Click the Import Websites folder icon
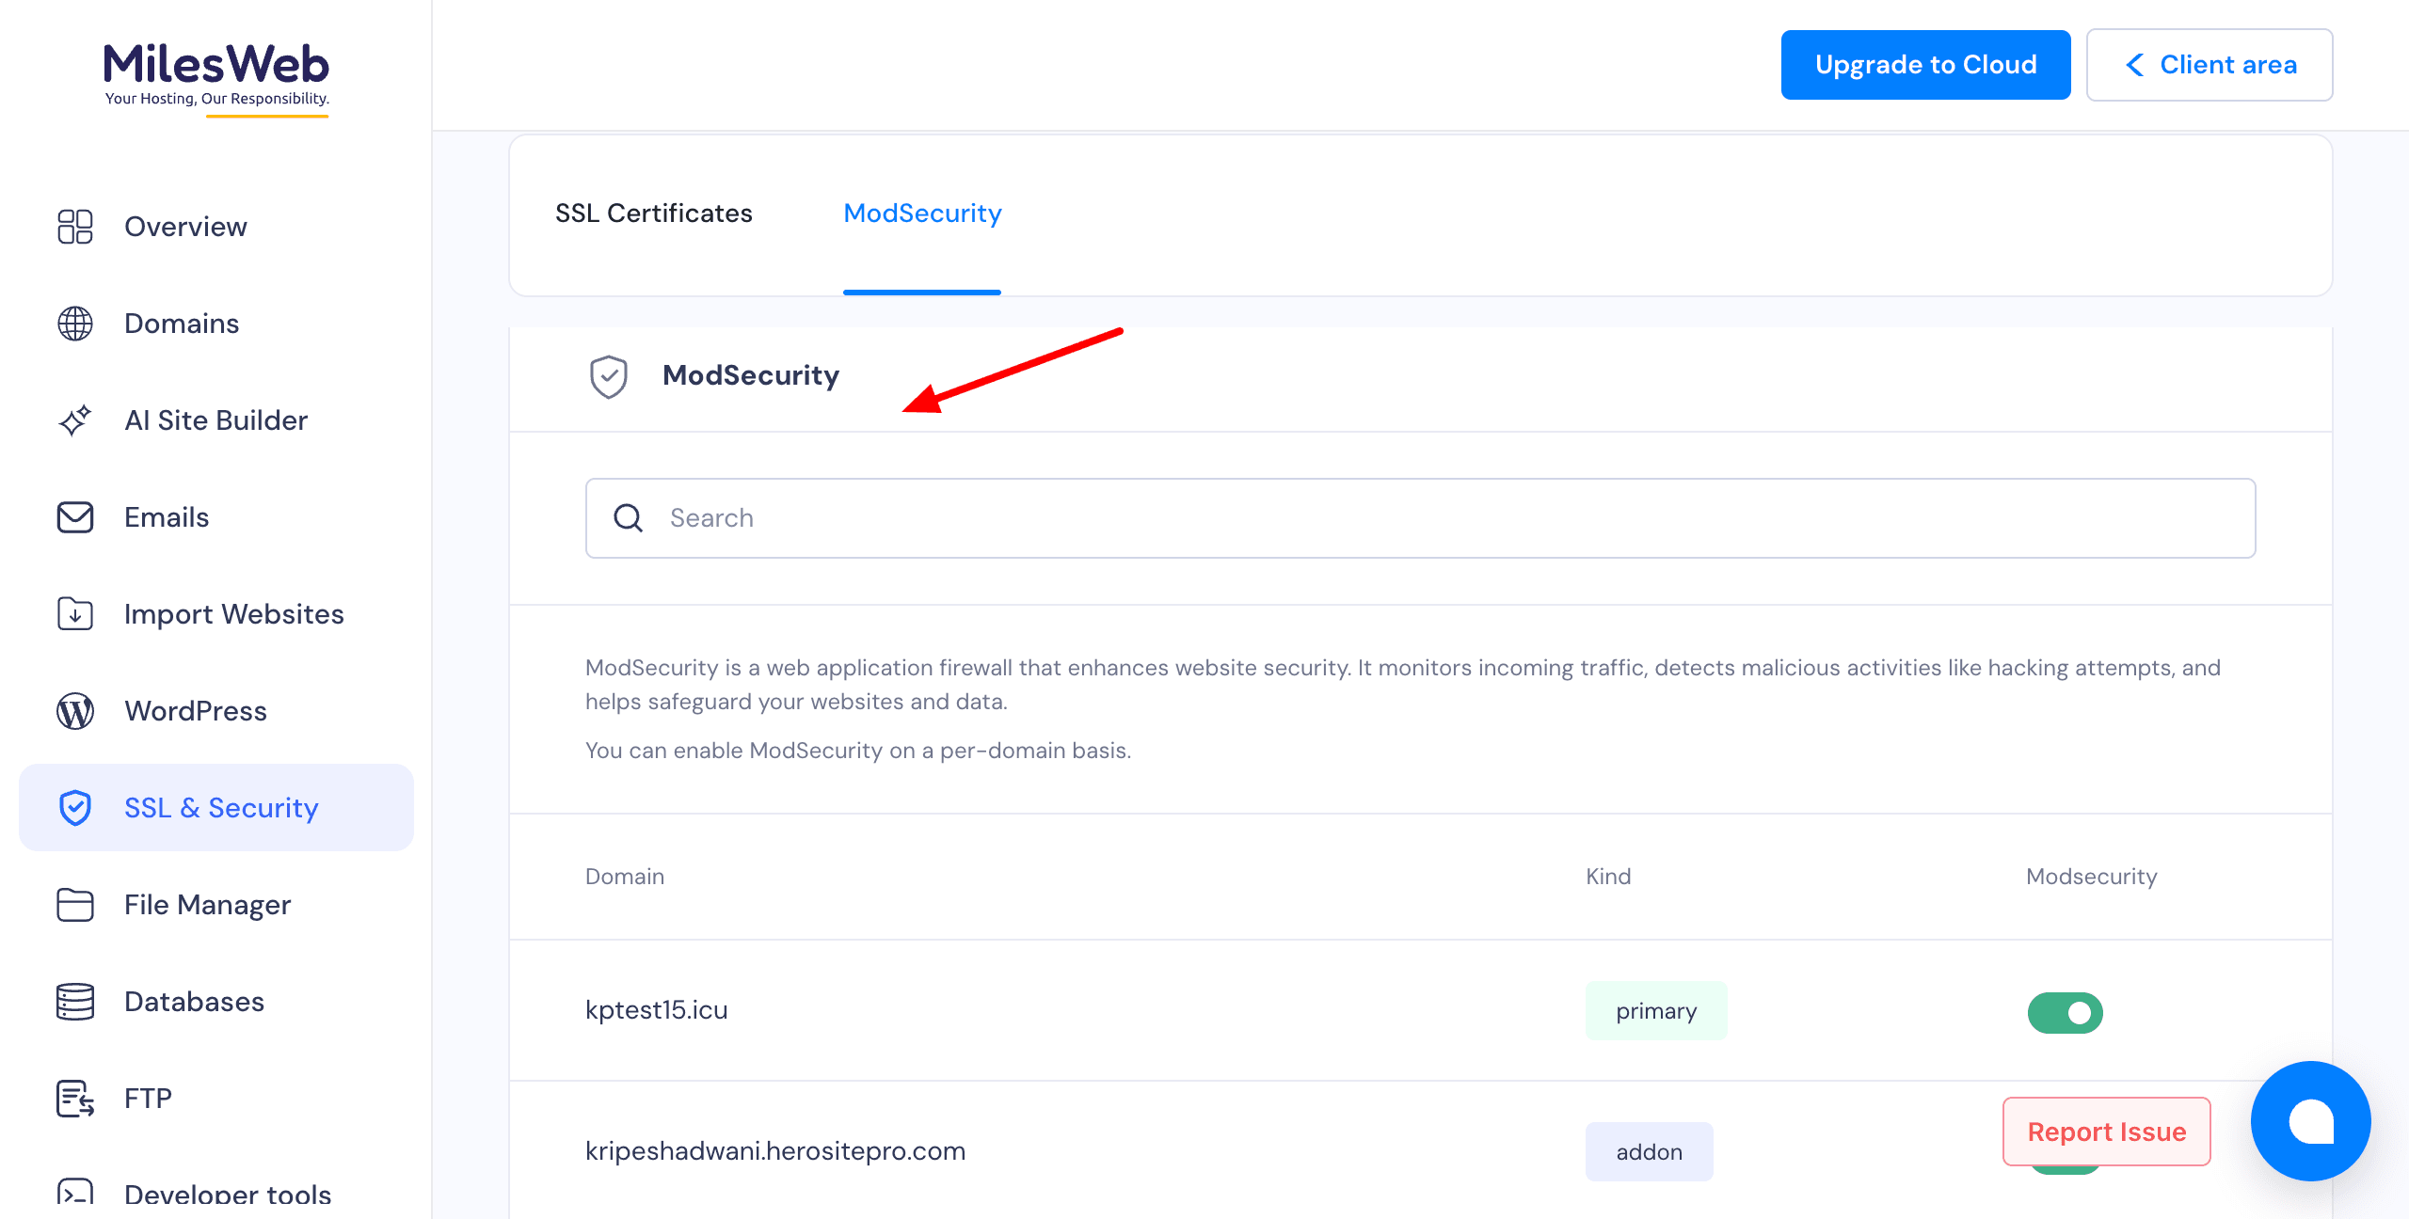Viewport: 2409px width, 1219px height. click(75, 614)
